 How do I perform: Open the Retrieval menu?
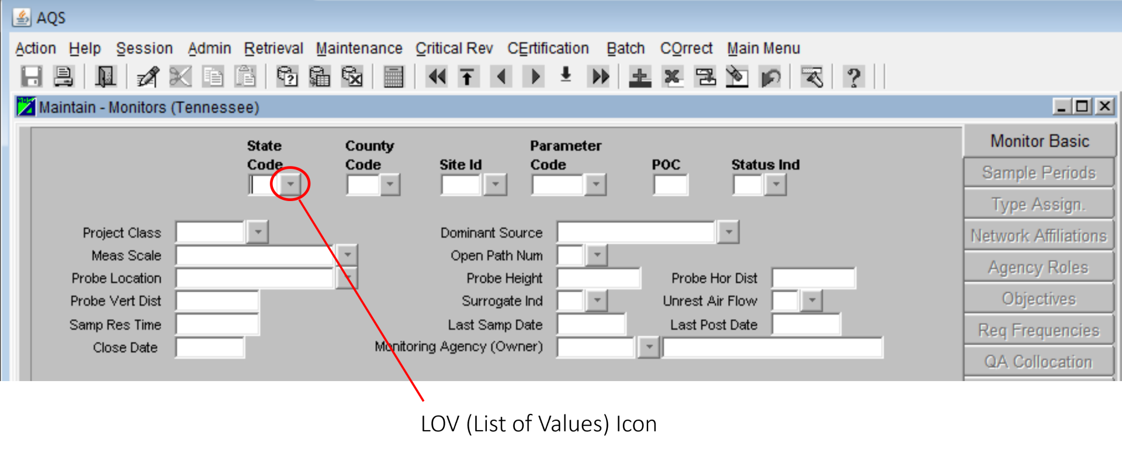[x=273, y=49]
